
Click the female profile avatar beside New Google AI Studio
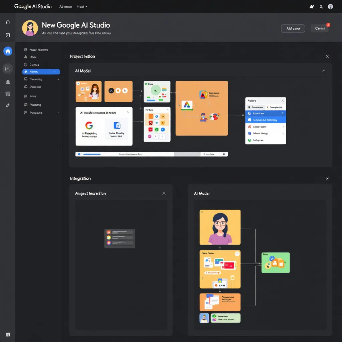coord(30,28)
